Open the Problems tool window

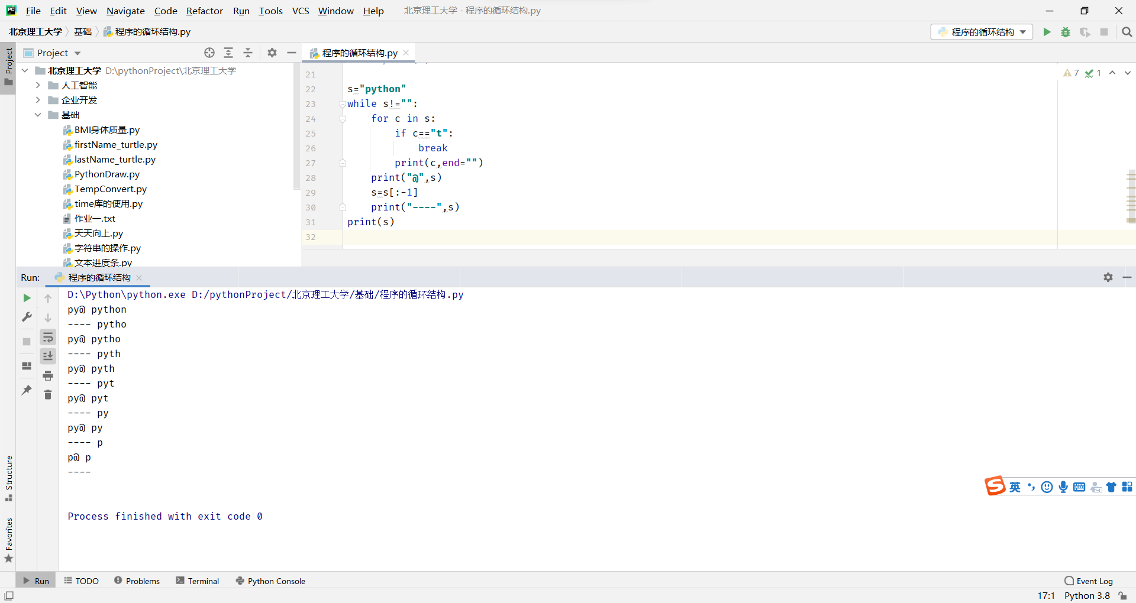[137, 581]
